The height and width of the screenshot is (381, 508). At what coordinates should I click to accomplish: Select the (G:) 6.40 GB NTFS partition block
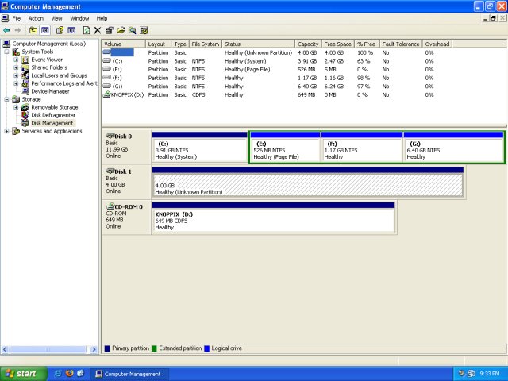pos(453,151)
